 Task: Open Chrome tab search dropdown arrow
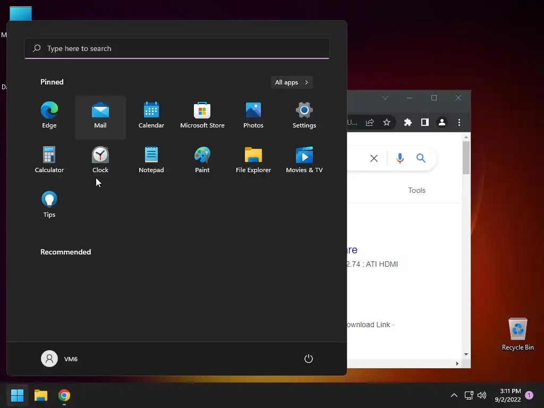[385, 98]
